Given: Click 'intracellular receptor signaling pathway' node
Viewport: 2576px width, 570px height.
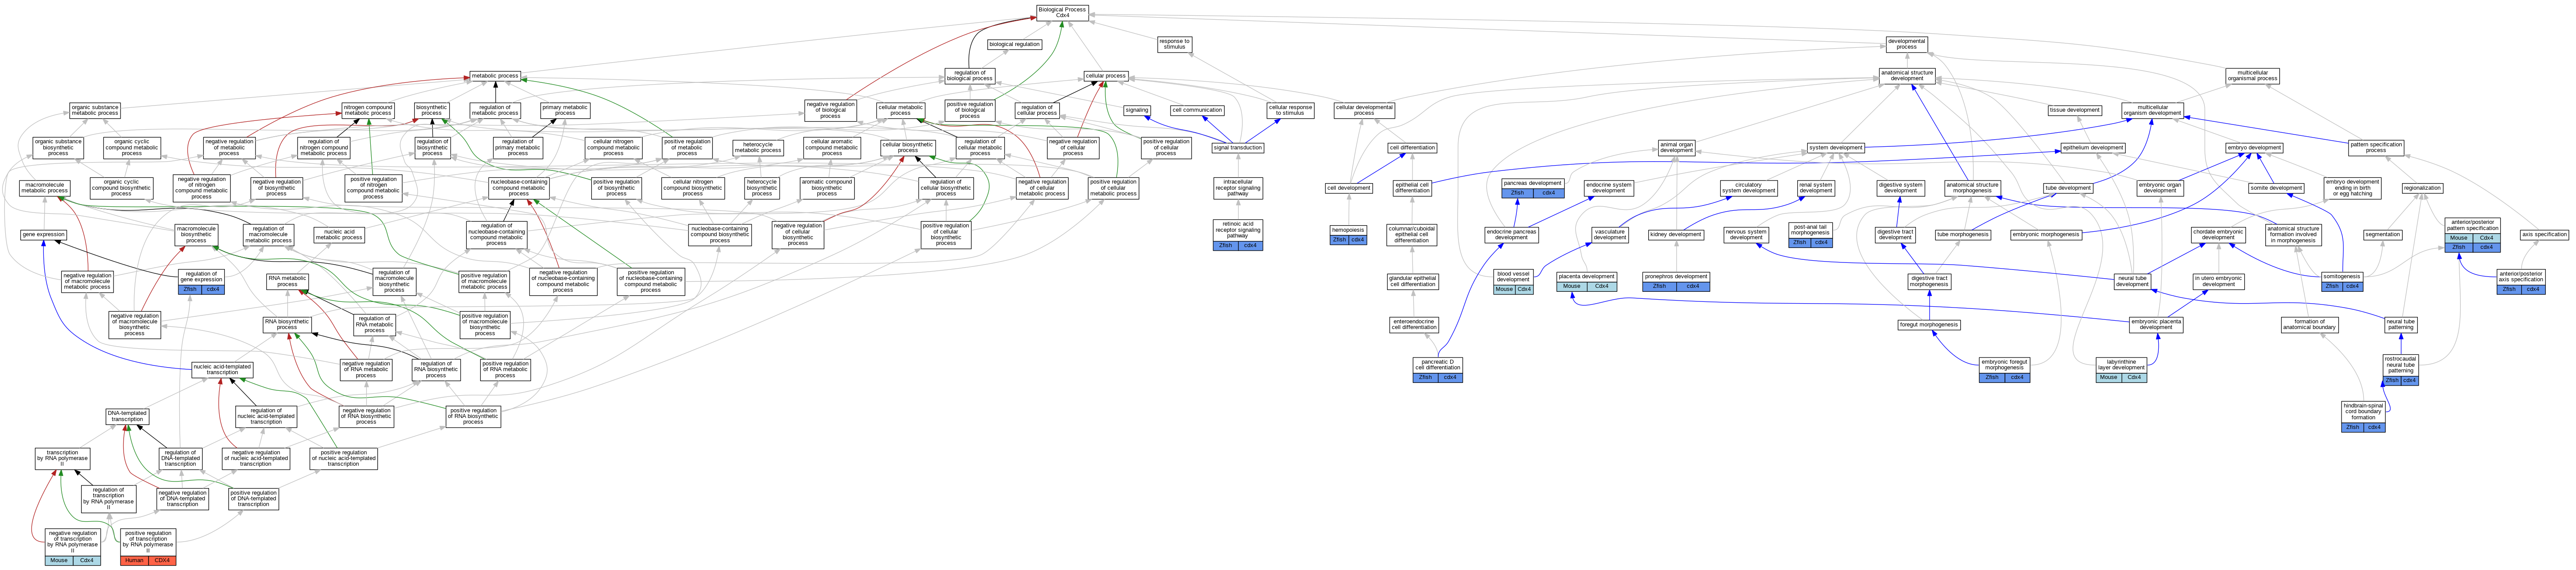Looking at the screenshot, I should pyautogui.click(x=1237, y=188).
